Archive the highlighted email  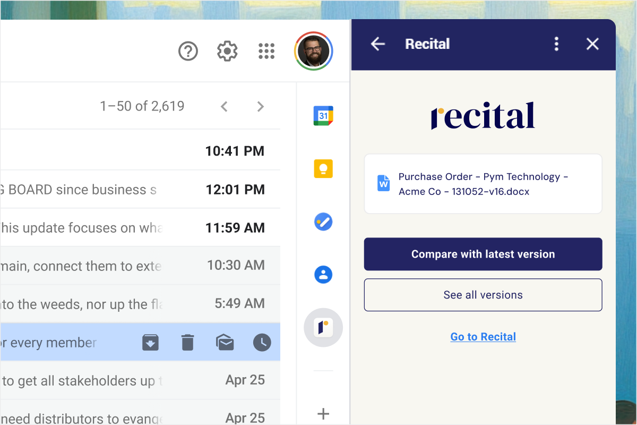tap(150, 343)
